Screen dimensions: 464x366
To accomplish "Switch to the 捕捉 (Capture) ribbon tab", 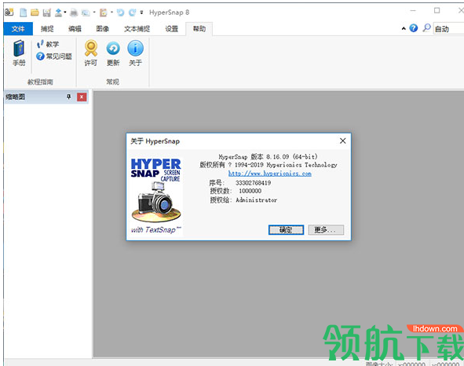I will pyautogui.click(x=47, y=29).
